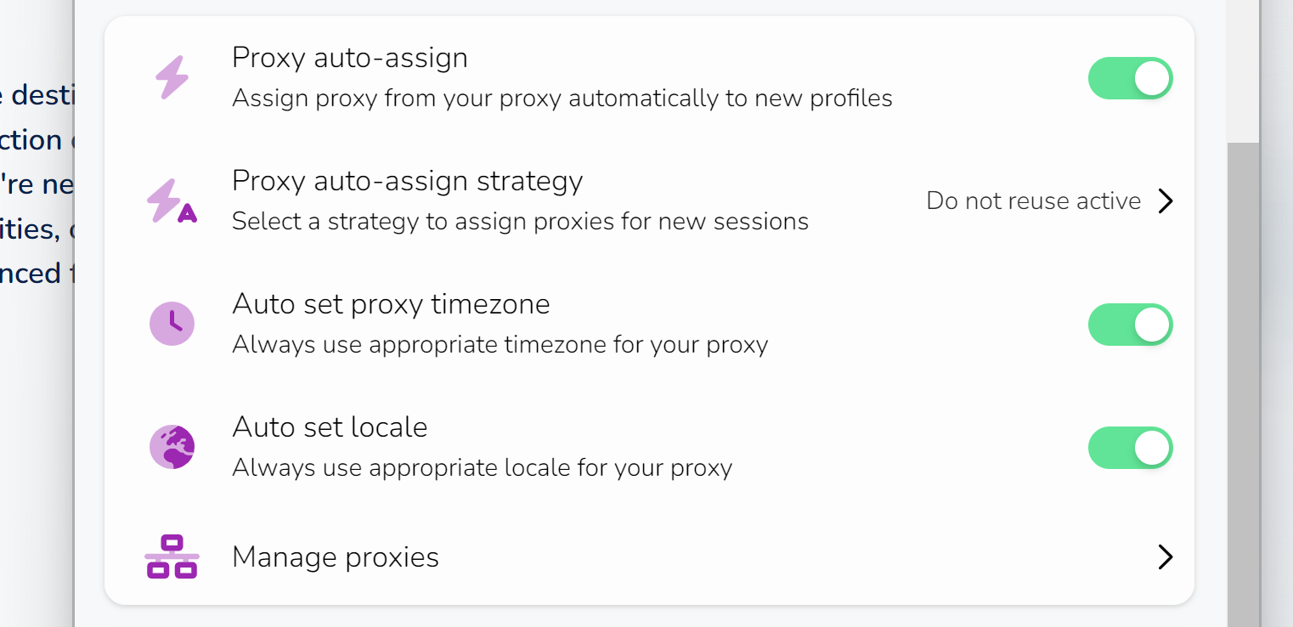1293x627 pixels.
Task: Click the text Always use appropriate timezone for your proxy
Action: (x=500, y=345)
